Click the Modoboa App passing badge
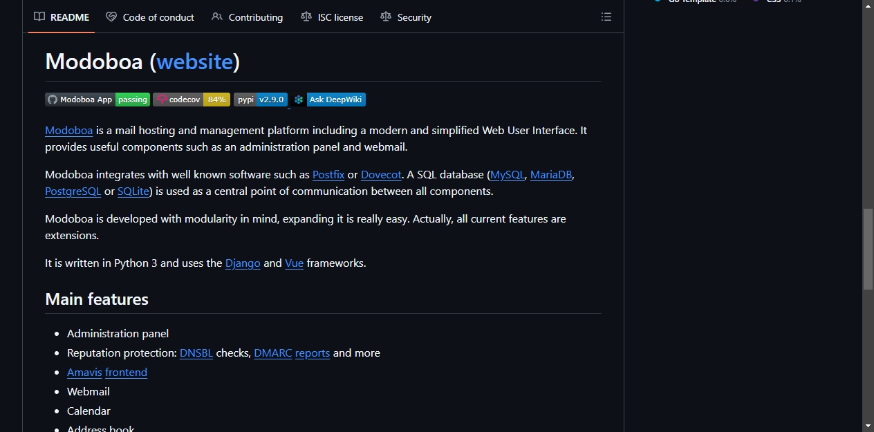Viewport: 874px width, 432px height. pyautogui.click(x=97, y=100)
